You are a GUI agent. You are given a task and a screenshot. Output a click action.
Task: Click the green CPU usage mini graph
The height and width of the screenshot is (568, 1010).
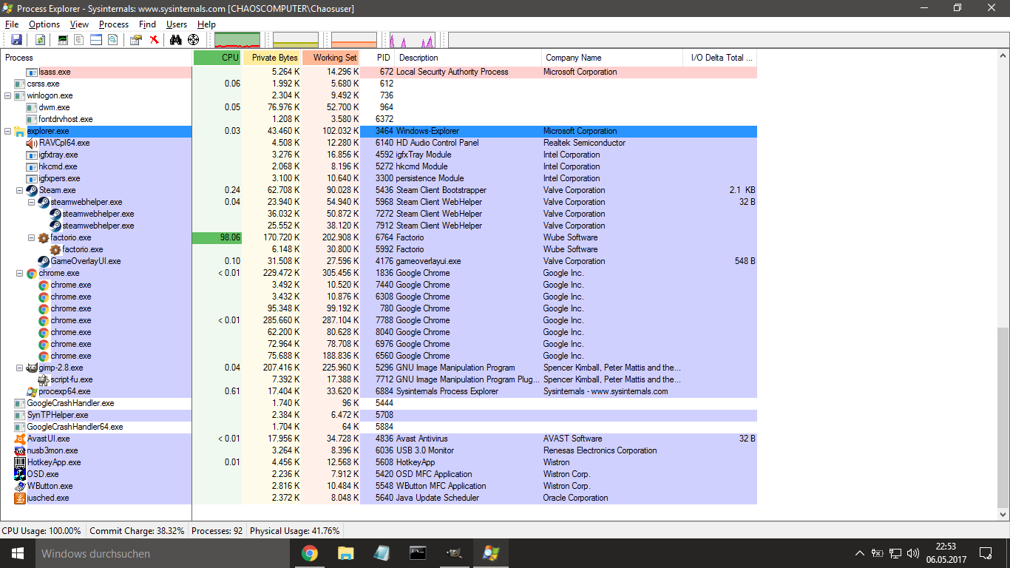(237, 40)
